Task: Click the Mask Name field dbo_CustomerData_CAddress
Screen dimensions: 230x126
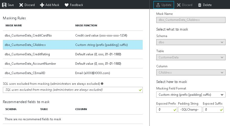Action: 191,20
